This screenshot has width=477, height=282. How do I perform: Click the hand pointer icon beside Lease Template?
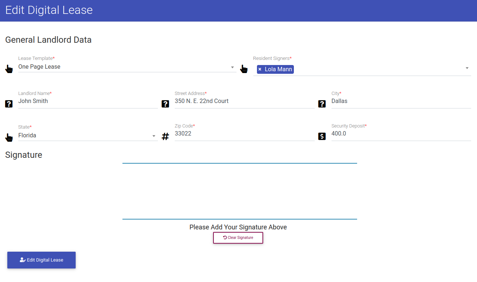(9, 69)
